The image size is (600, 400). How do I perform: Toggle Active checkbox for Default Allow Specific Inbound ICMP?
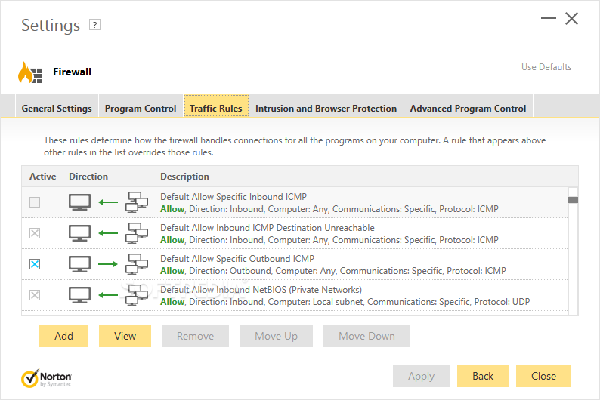[35, 202]
